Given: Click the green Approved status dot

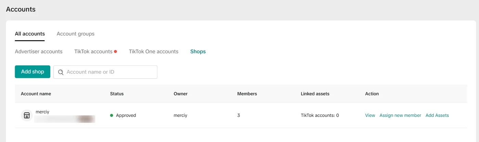Looking at the screenshot, I should click(112, 115).
